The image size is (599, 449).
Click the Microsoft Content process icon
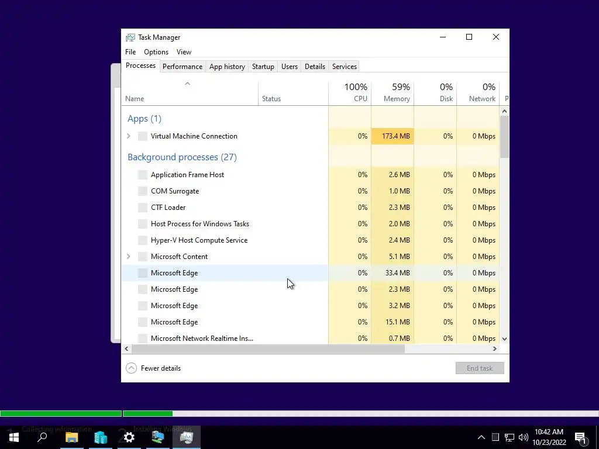tap(143, 257)
